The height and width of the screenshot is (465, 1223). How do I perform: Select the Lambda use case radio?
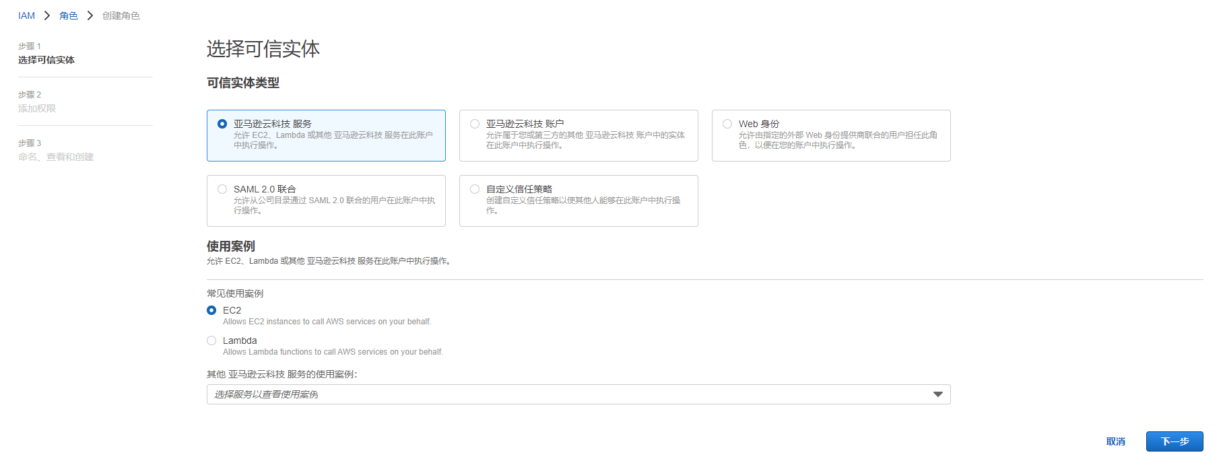pyautogui.click(x=211, y=341)
